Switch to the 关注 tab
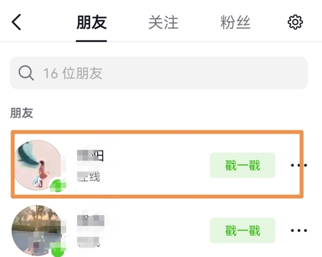The image size is (322, 257). tap(163, 22)
